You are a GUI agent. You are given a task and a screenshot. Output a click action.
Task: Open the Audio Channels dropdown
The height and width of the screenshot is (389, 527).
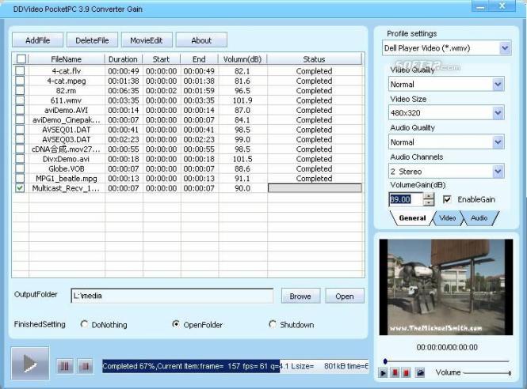(x=498, y=172)
